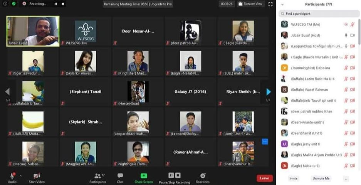The height and width of the screenshot is (185, 361).
Task: Go to next gallery page arrow
Action: [x=269, y=92]
